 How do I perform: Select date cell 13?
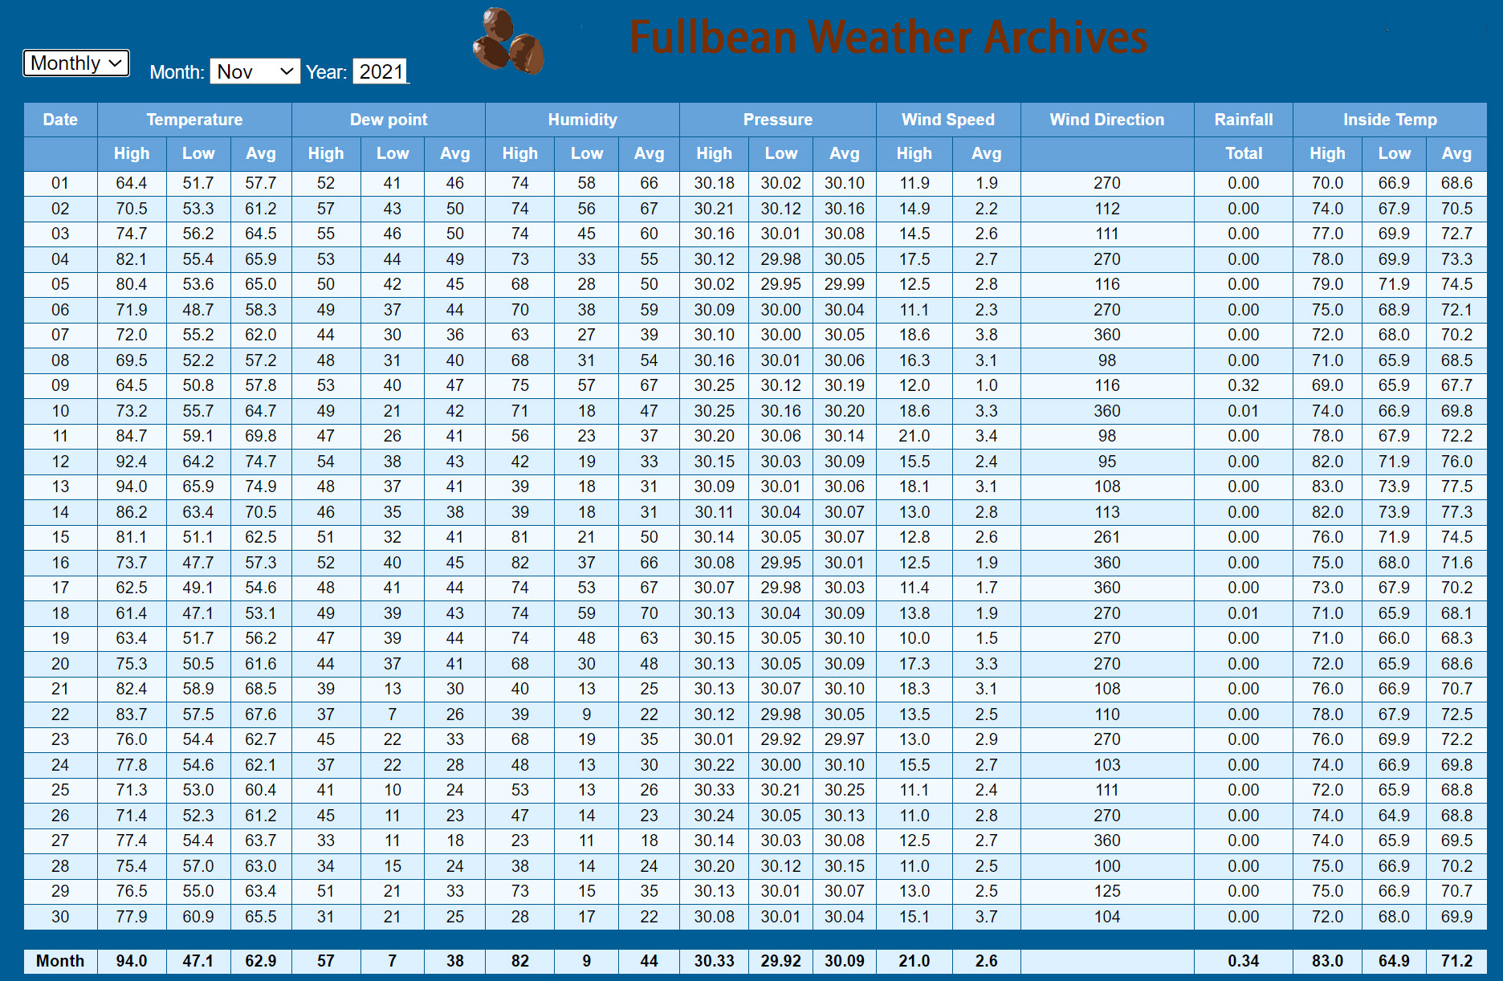point(60,486)
